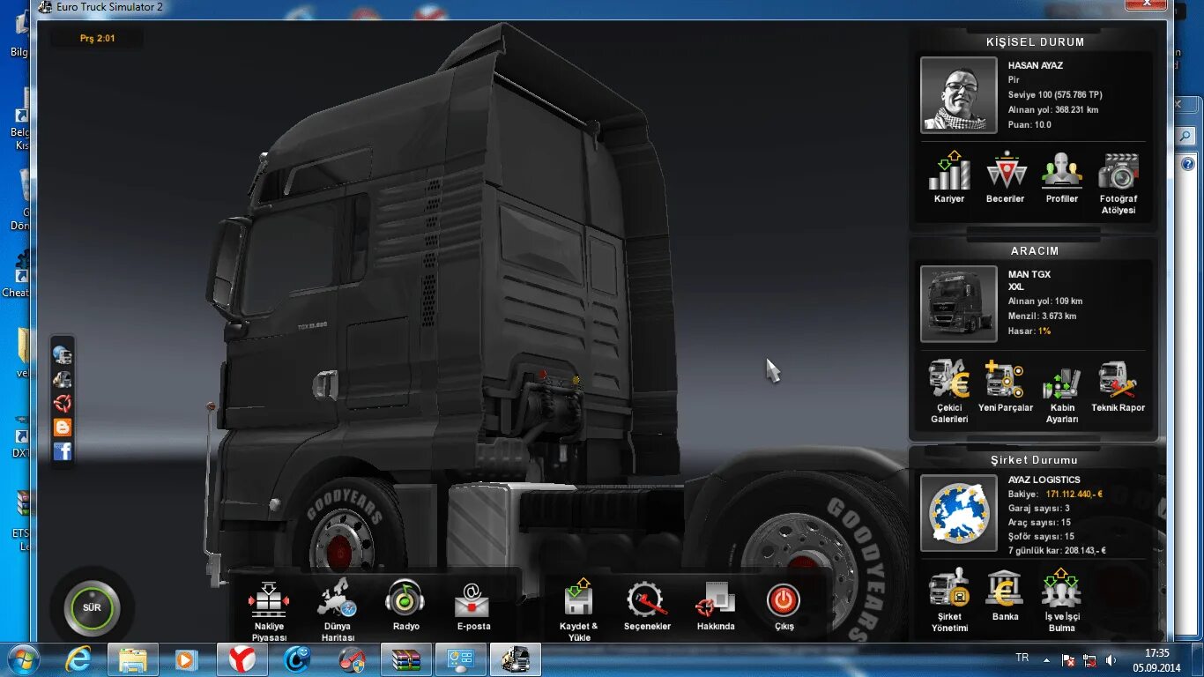Click the Facebook sidebar icon

pyautogui.click(x=63, y=451)
